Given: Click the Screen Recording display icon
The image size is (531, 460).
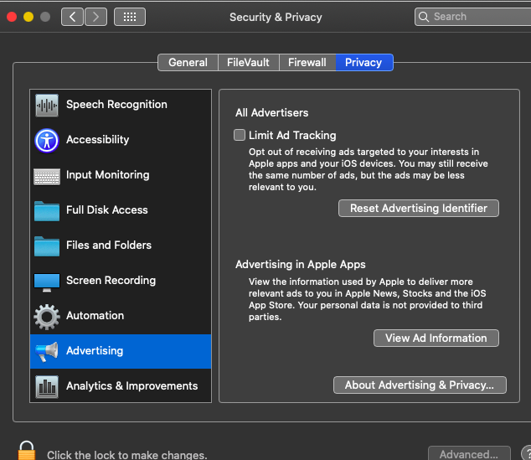Looking at the screenshot, I should [x=47, y=282].
